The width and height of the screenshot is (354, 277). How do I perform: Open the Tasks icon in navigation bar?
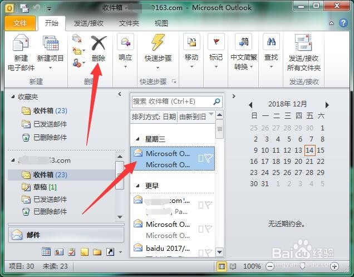(x=72, y=252)
